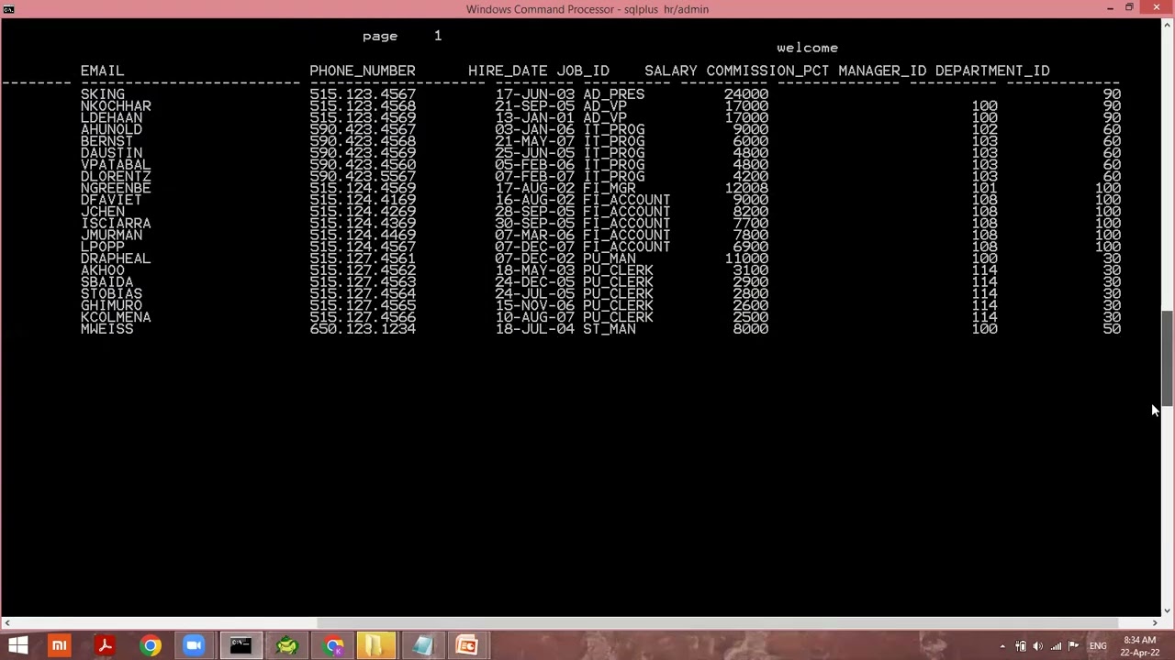Launch Adobe Acrobat Reader from the taskbar
Viewport: 1175px width, 660px height.
(x=105, y=645)
